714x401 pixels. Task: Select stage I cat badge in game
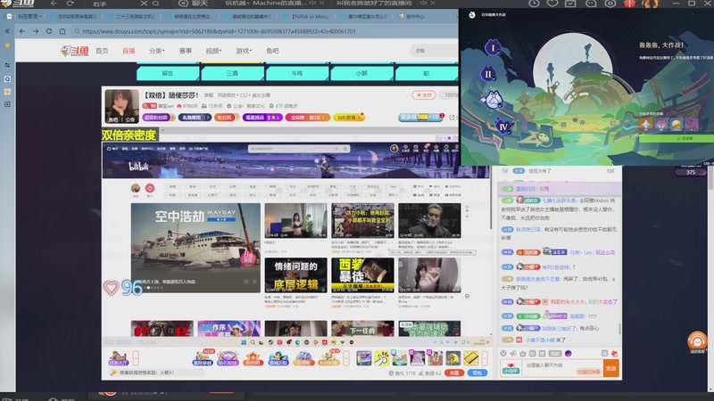point(493,47)
